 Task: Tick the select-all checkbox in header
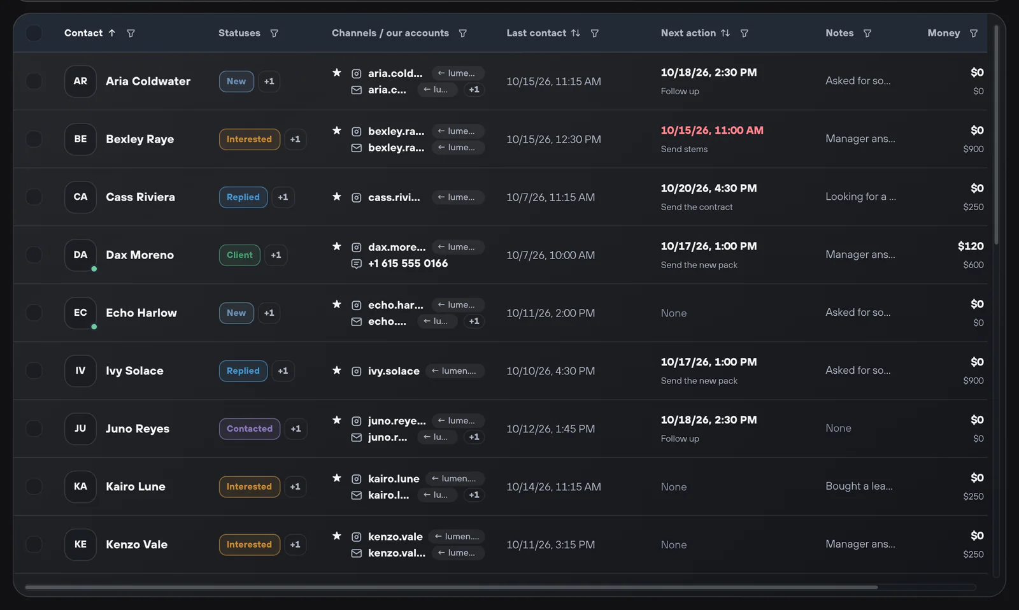(x=34, y=33)
